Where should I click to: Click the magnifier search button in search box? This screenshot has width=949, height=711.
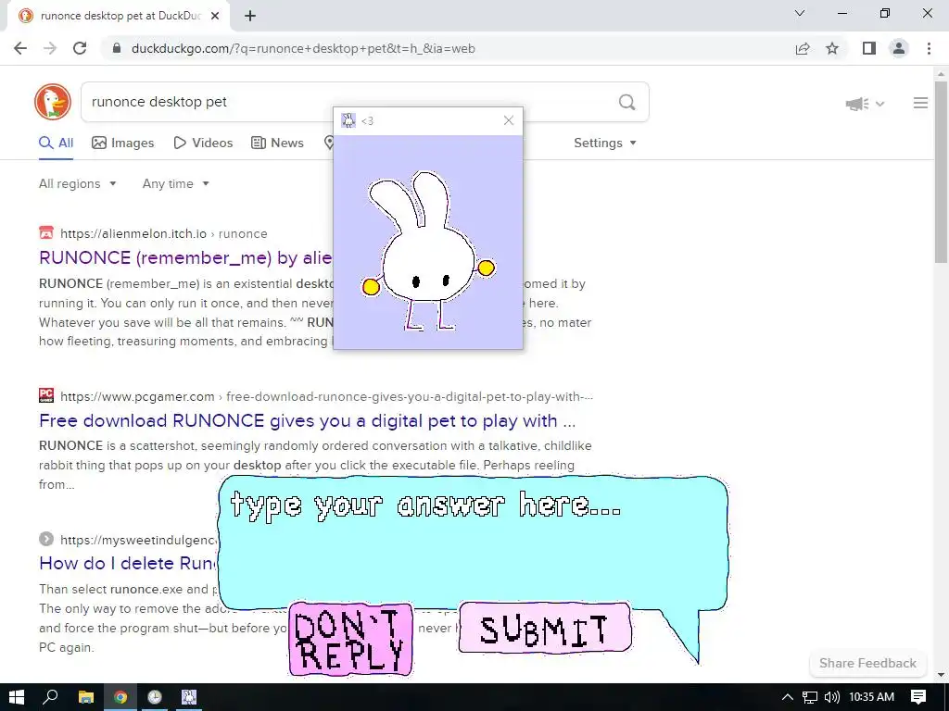click(627, 102)
